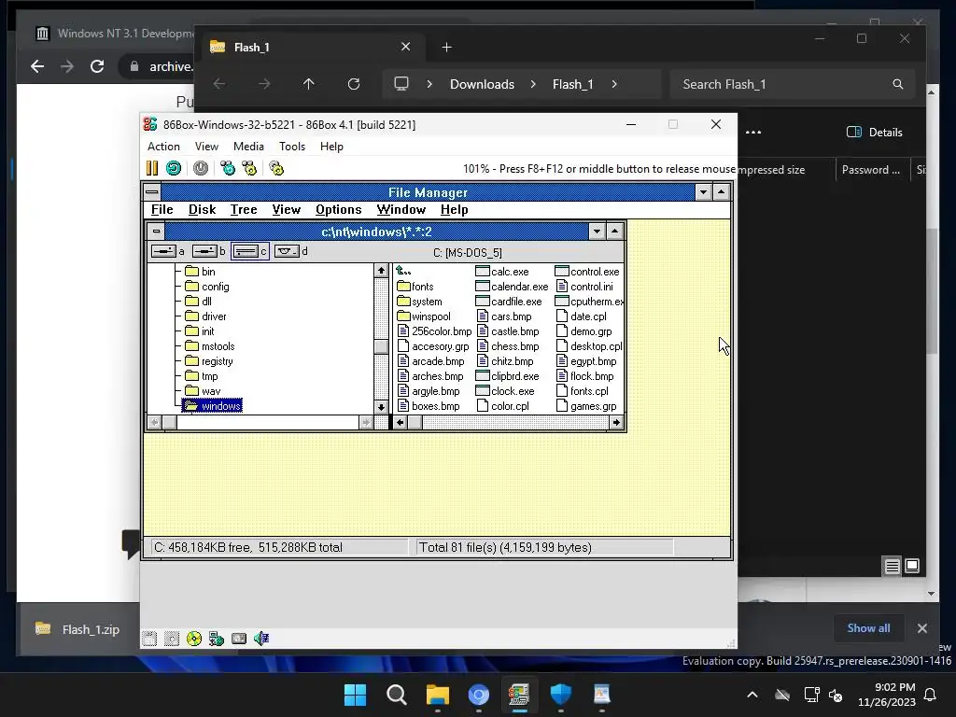Open 86Box View menu
The image size is (956, 717).
coord(206,147)
